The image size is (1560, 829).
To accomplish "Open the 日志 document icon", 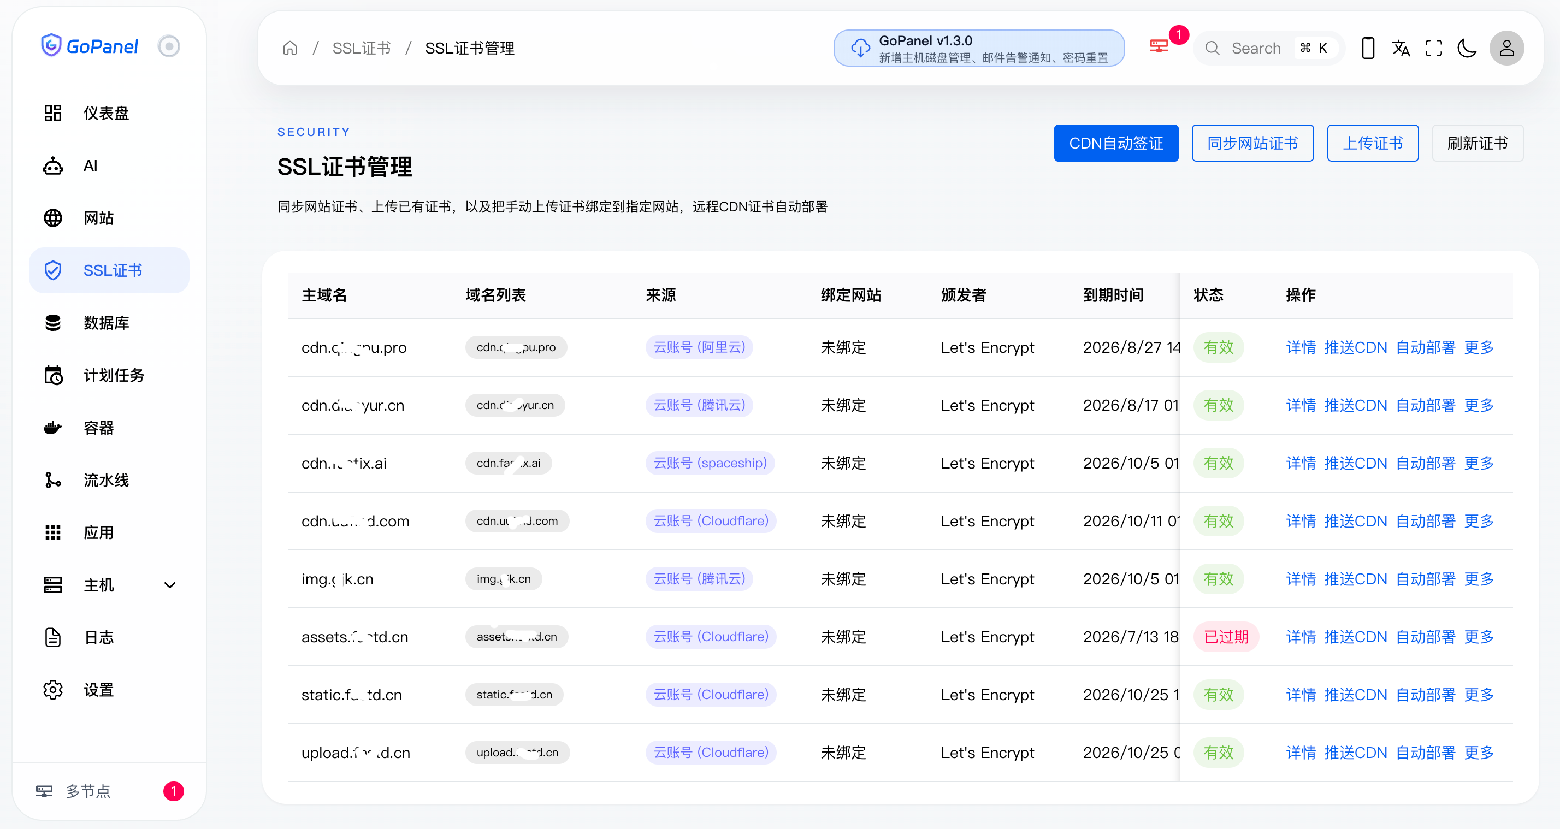I will (52, 638).
